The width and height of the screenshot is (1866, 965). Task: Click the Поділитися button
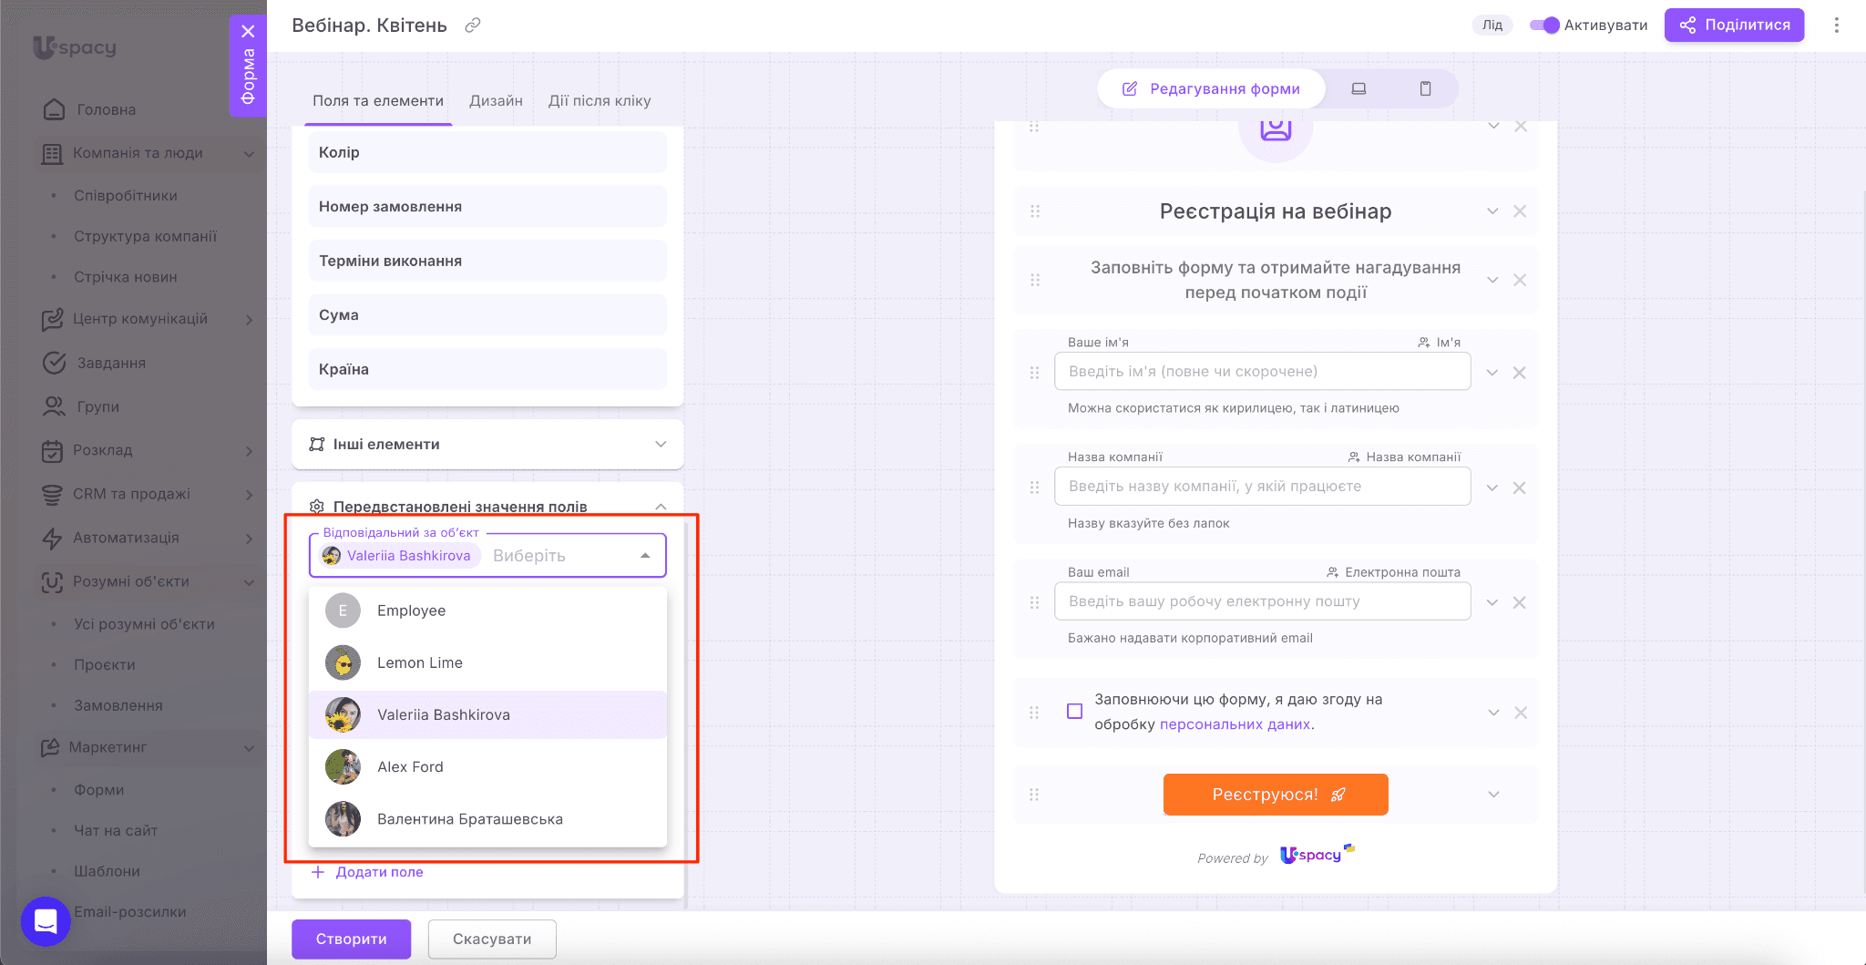click(x=1734, y=26)
